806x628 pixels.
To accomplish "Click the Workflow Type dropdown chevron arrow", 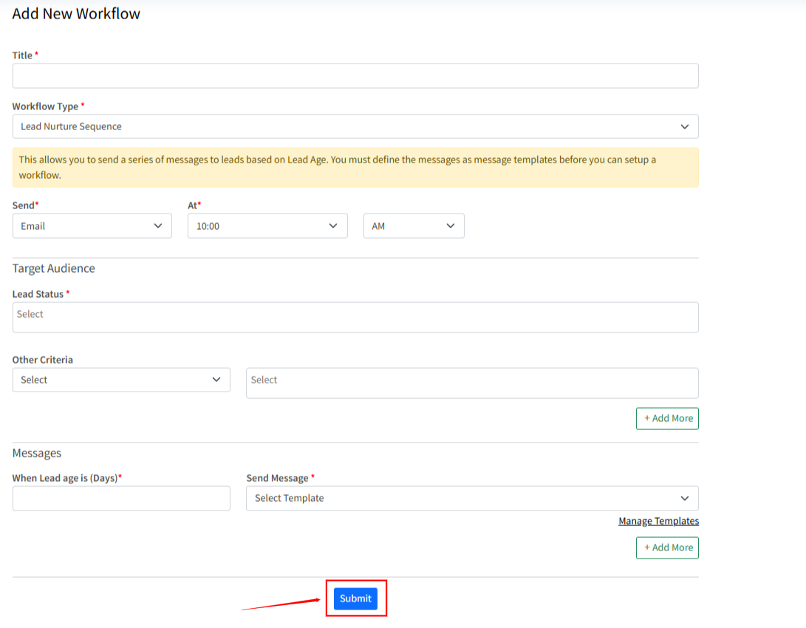I will click(x=684, y=126).
